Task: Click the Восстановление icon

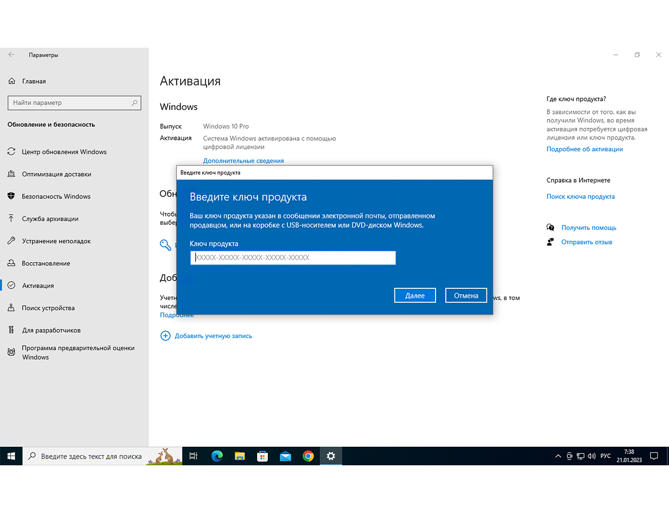Action: coord(11,263)
